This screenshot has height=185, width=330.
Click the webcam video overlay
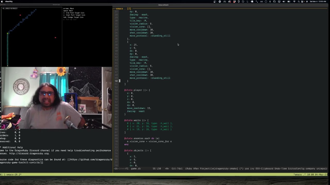[x=56, y=98]
